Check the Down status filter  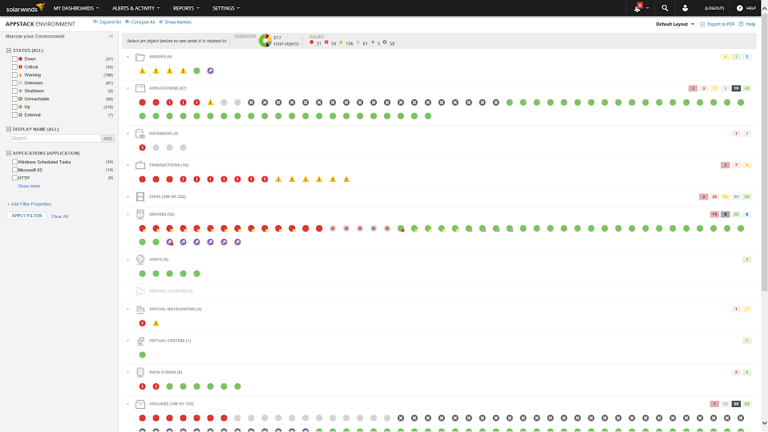[14, 59]
